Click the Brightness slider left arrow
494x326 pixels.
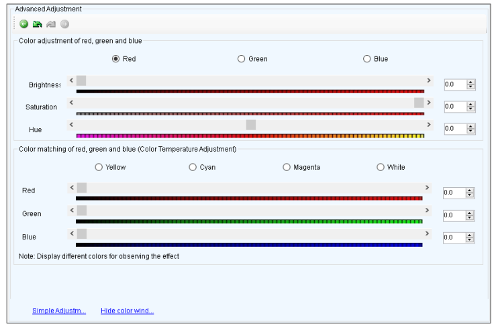[72, 80]
